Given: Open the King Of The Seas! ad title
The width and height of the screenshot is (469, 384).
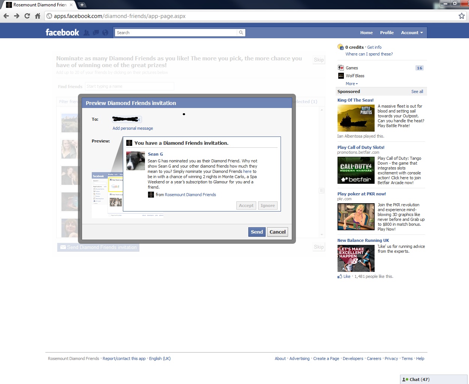Looking at the screenshot, I should [x=355, y=100].
